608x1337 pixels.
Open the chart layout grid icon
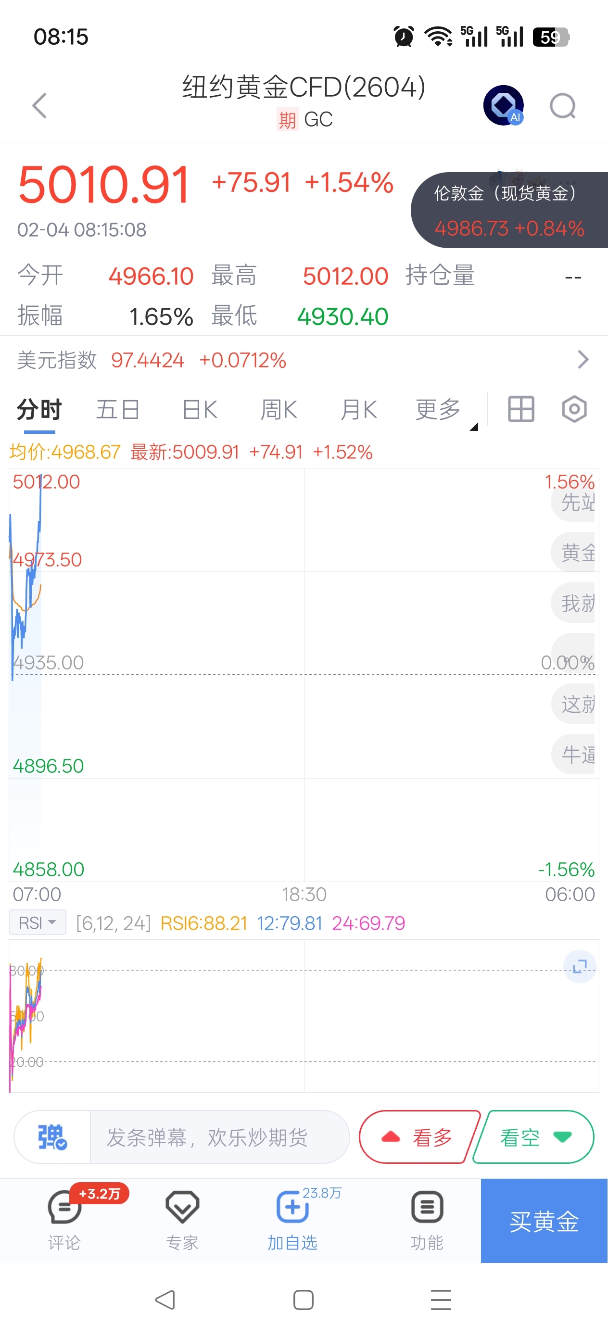pyautogui.click(x=520, y=409)
